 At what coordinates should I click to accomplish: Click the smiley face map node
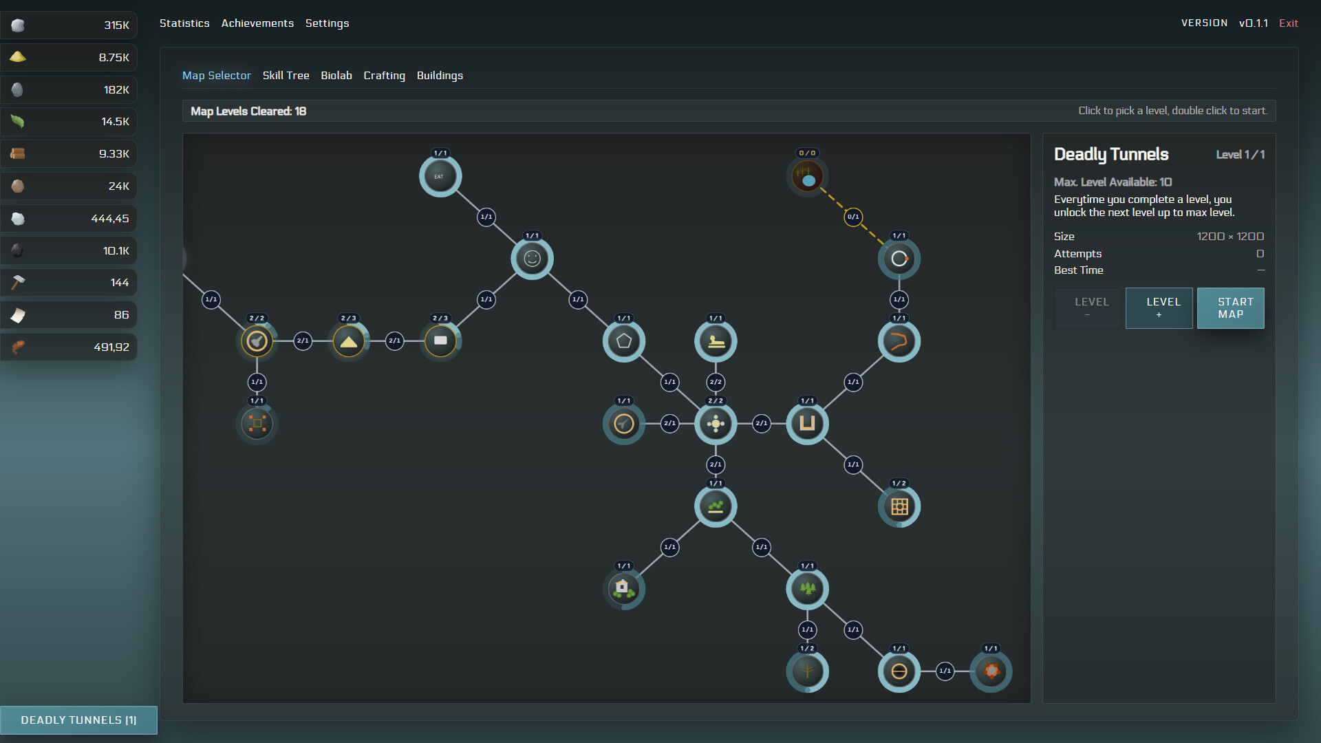(532, 259)
